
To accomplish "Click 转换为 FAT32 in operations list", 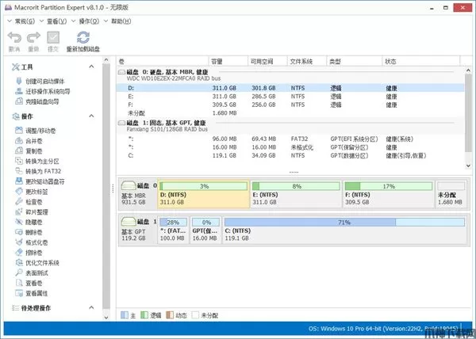I will pyautogui.click(x=43, y=170).
